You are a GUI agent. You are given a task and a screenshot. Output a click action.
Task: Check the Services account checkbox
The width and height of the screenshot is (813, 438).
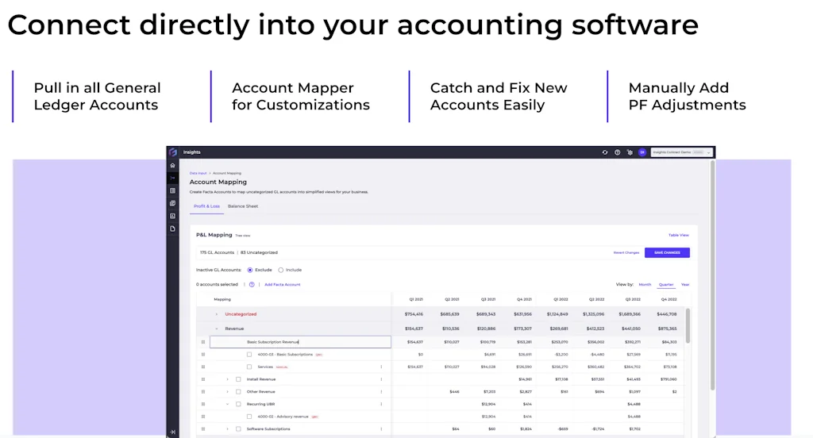[x=249, y=367]
